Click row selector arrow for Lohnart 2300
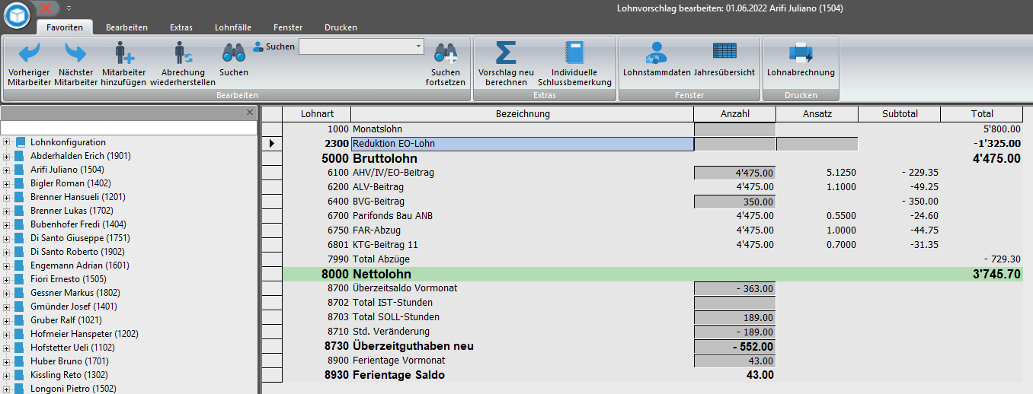This screenshot has height=394, width=1033. 272,143
